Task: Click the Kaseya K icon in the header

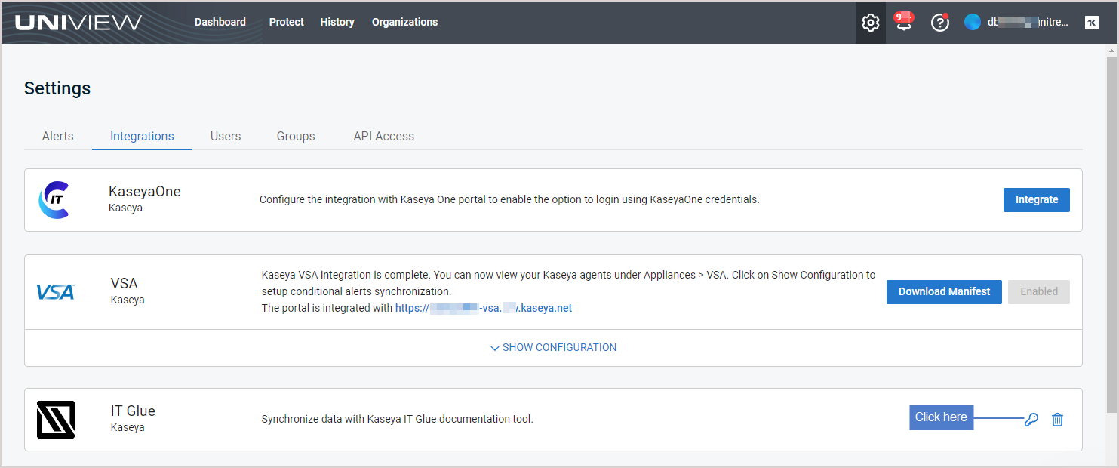Action: 1091,23
